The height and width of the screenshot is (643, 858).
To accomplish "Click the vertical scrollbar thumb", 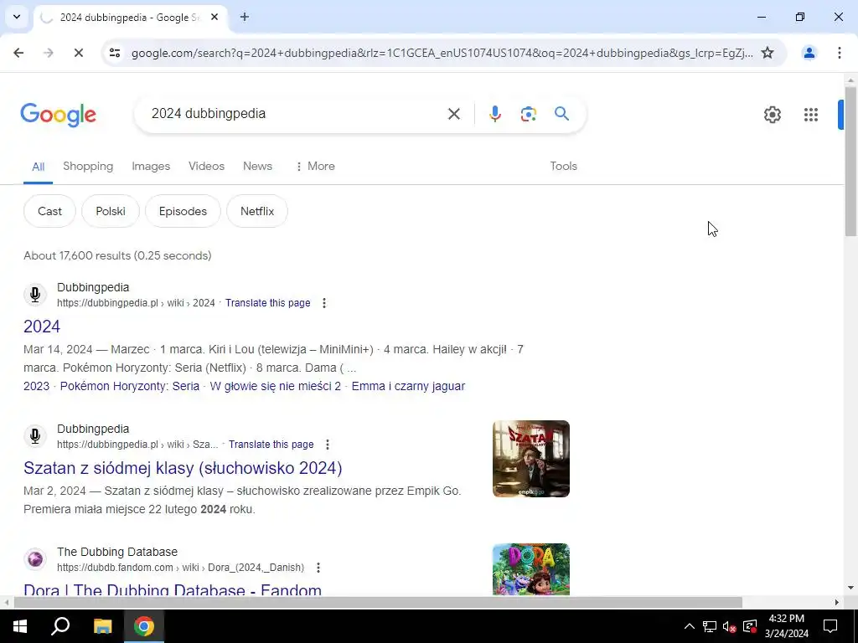I will pyautogui.click(x=850, y=162).
